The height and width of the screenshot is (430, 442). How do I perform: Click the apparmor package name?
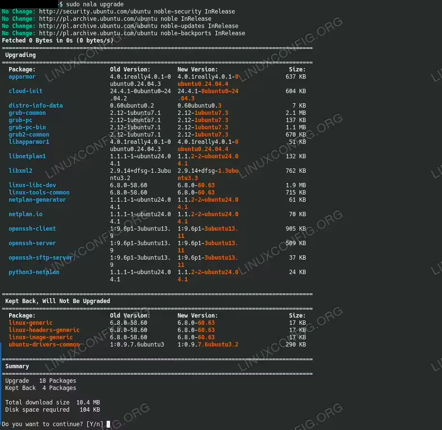pos(22,77)
